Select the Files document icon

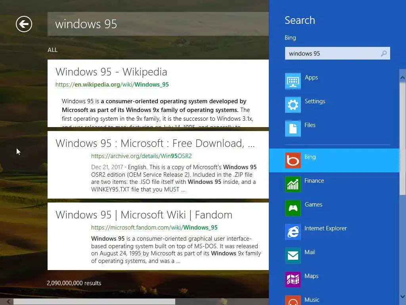(293, 129)
